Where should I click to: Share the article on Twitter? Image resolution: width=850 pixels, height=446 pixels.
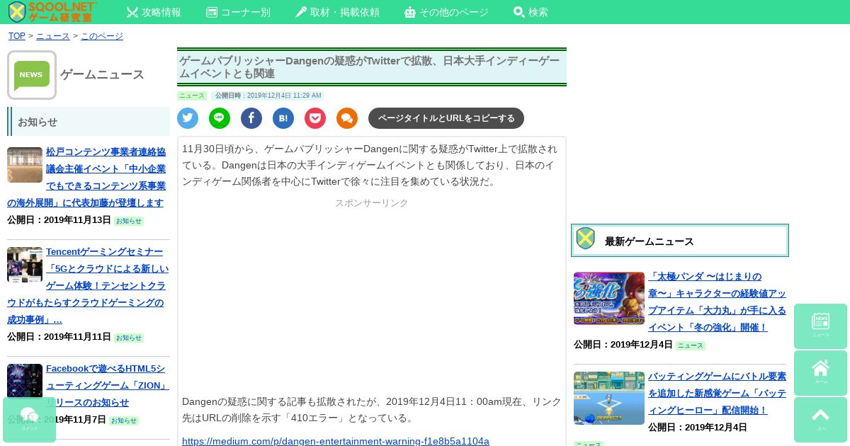tap(188, 118)
